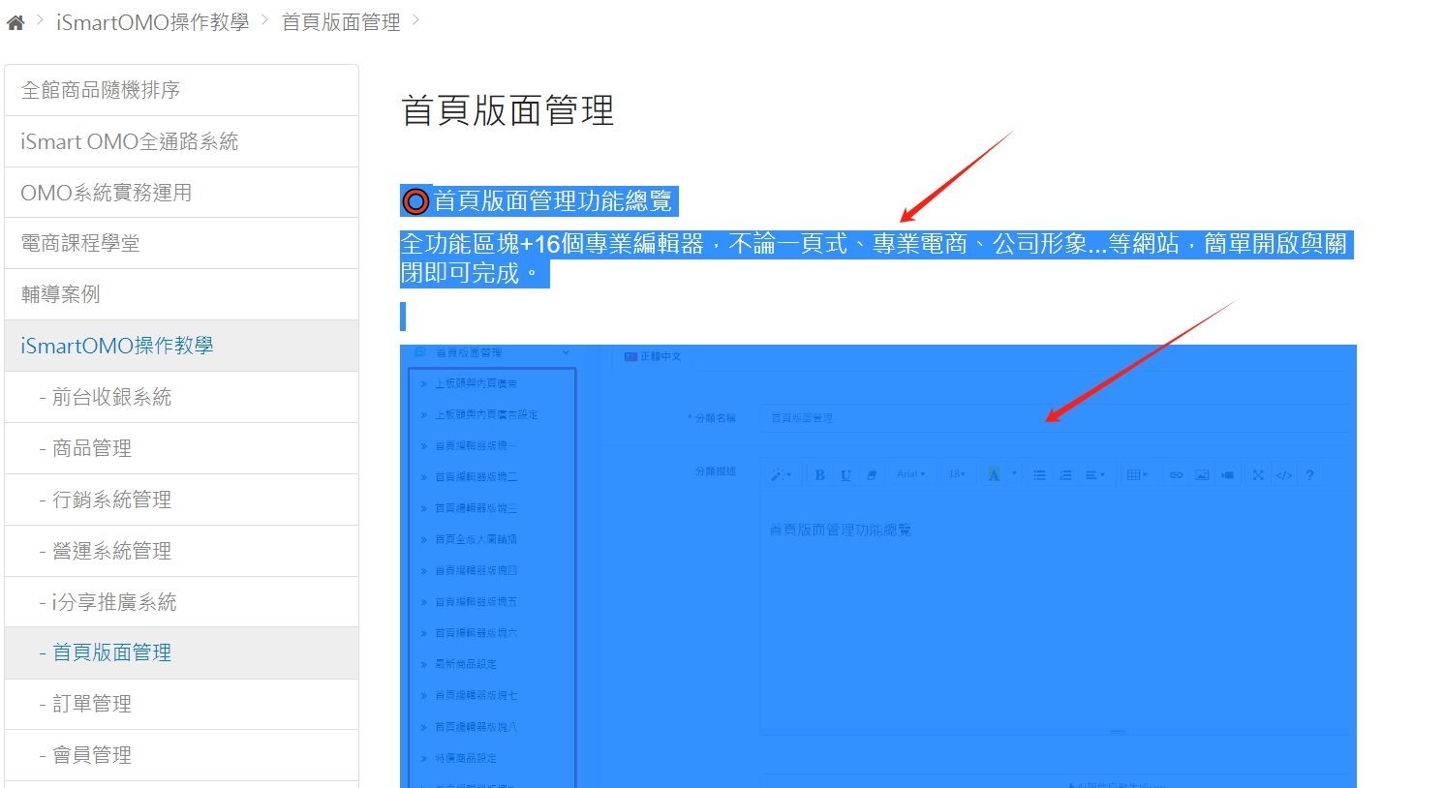Open the 首頁版面管理 breadcrumb link
Screen dimensions: 1445x788
click(x=341, y=22)
